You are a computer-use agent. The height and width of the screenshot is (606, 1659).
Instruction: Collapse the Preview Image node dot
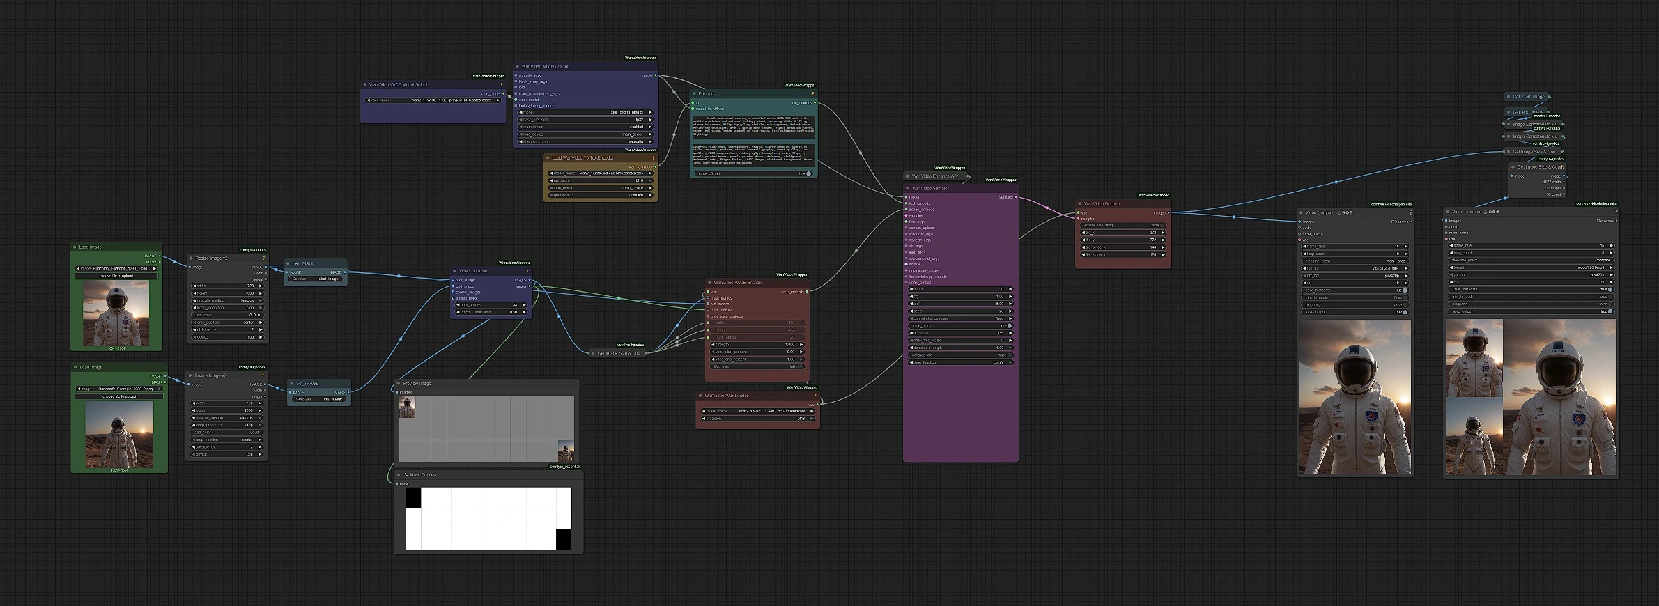(399, 383)
